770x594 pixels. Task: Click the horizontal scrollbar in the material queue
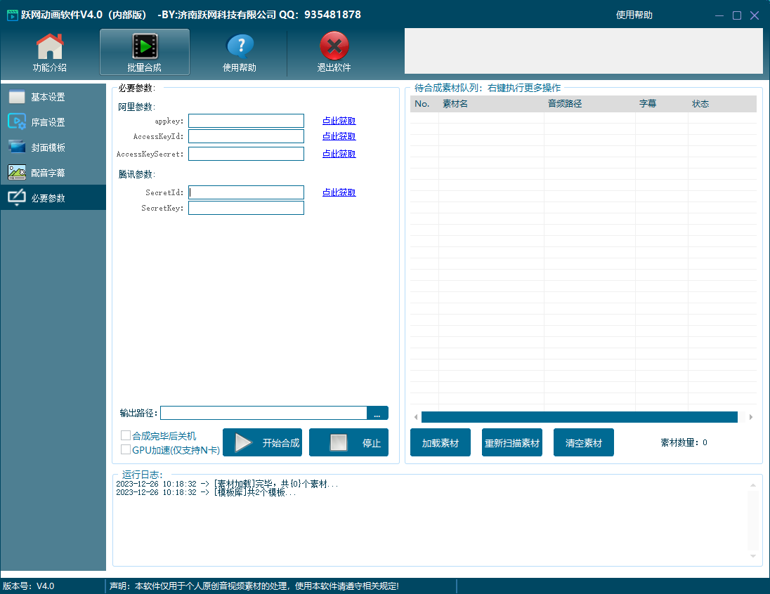click(579, 417)
